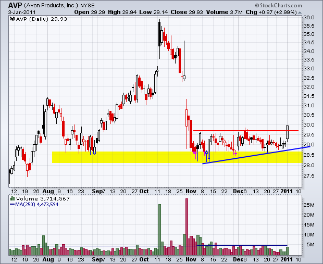Click the Volume 3,714,567 legend text
The width and height of the screenshot is (323, 264).
coord(43,199)
